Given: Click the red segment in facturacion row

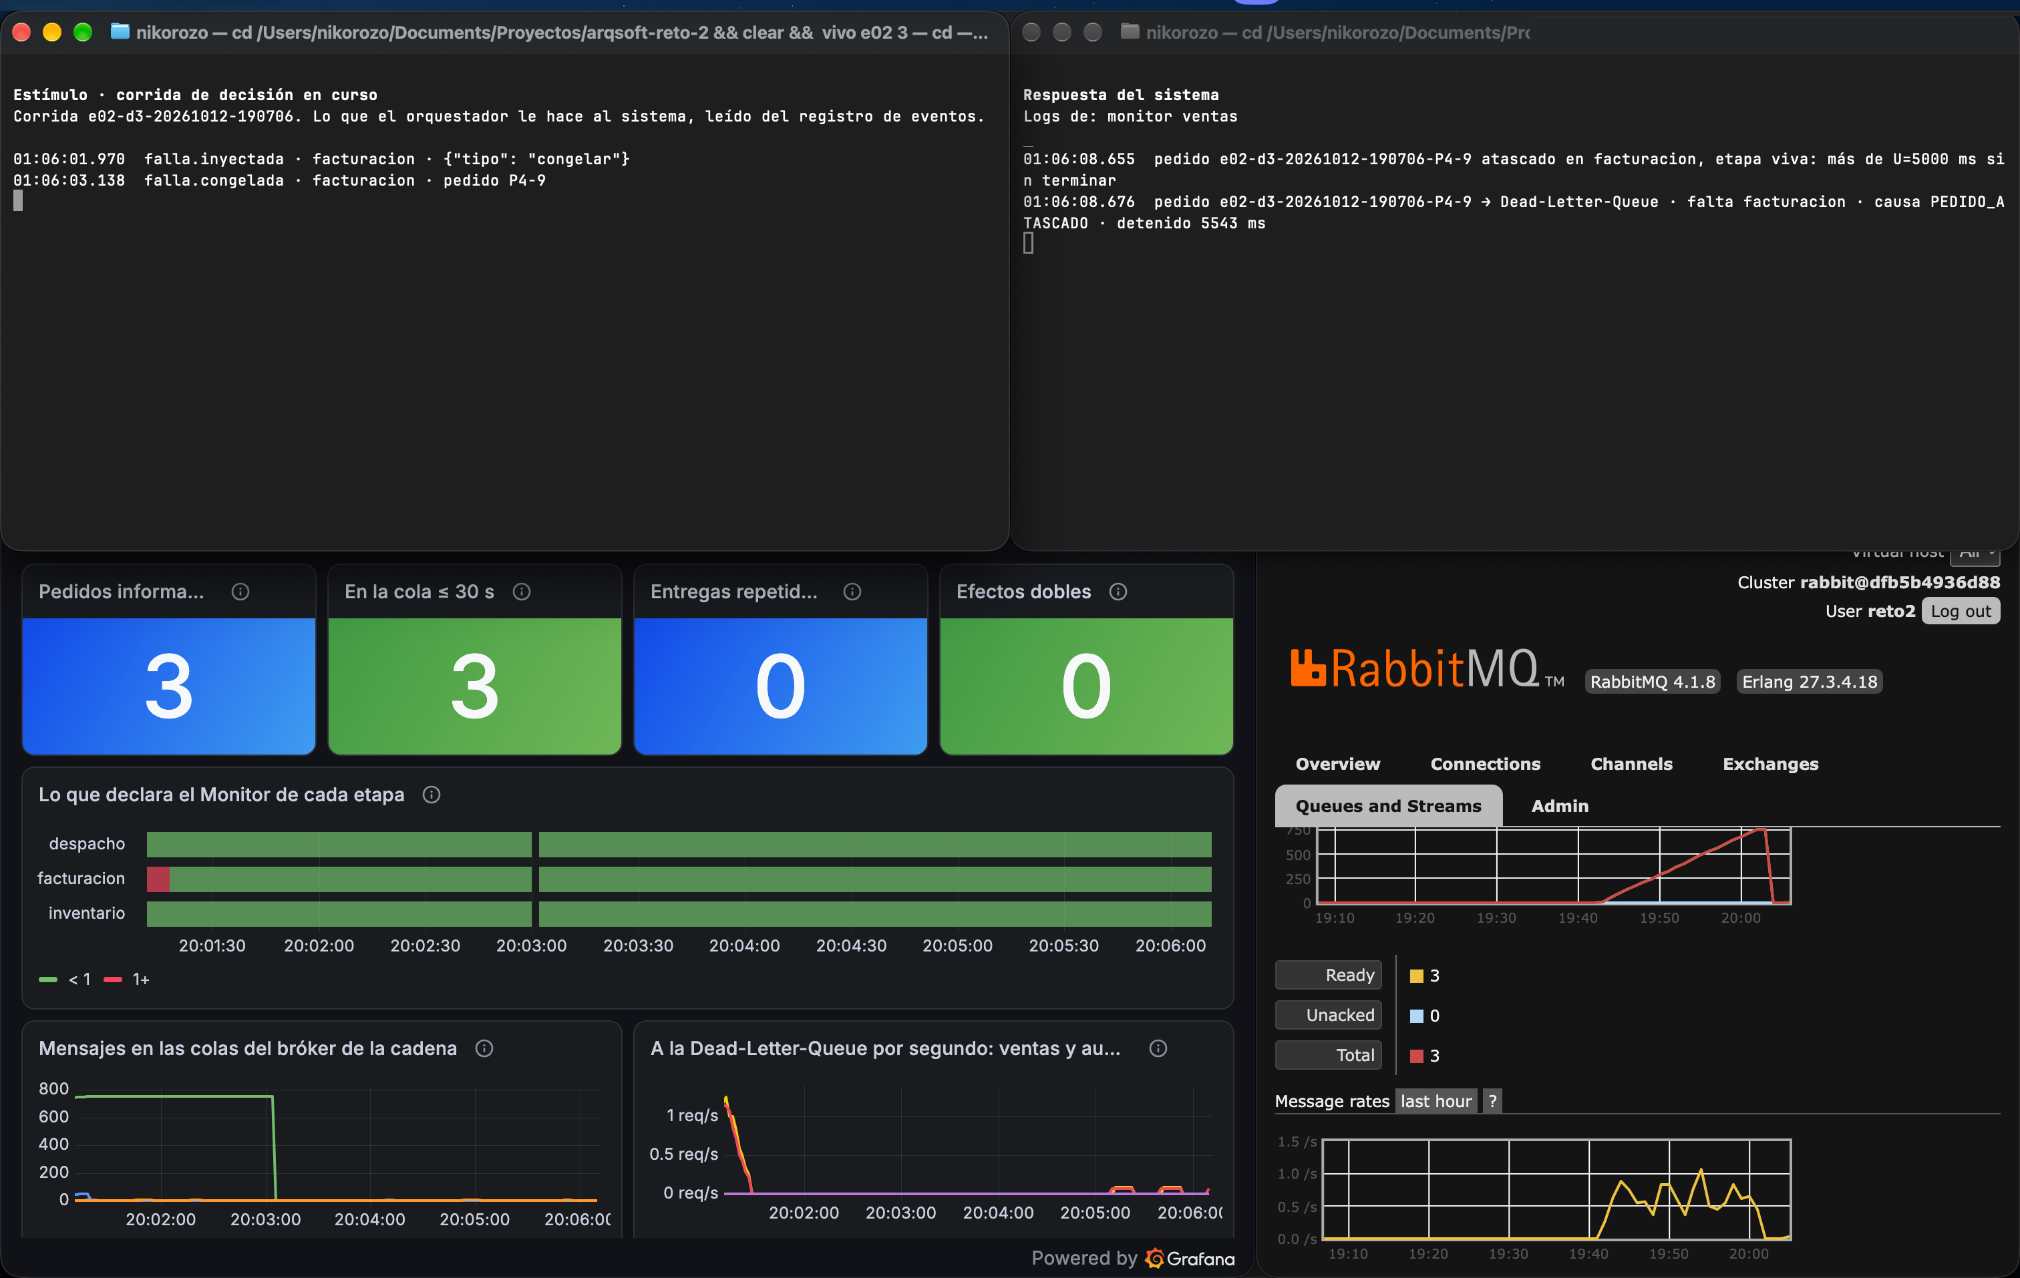Looking at the screenshot, I should point(158,879).
